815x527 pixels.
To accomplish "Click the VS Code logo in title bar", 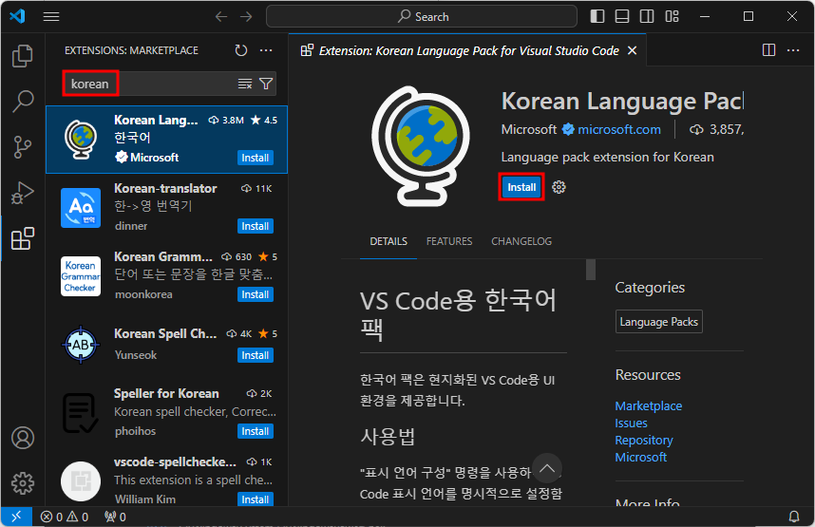I will pos(17,17).
